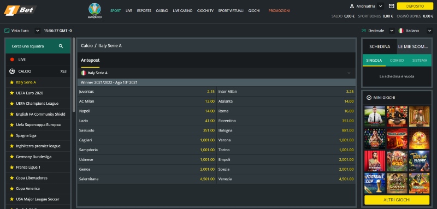Open the mail inbox envelope icon
437x209 pixels.
391,6
